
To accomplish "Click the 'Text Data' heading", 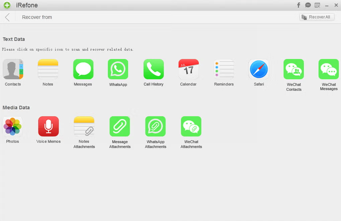I will [x=14, y=39].
